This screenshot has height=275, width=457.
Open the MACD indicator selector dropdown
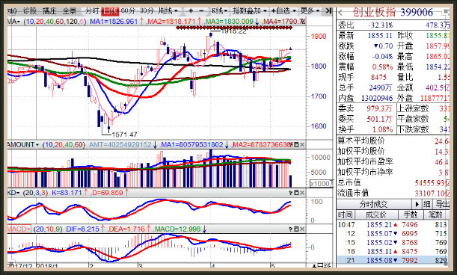[19, 229]
